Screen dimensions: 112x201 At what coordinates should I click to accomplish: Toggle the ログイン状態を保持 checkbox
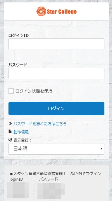pyautogui.click(x=11, y=91)
